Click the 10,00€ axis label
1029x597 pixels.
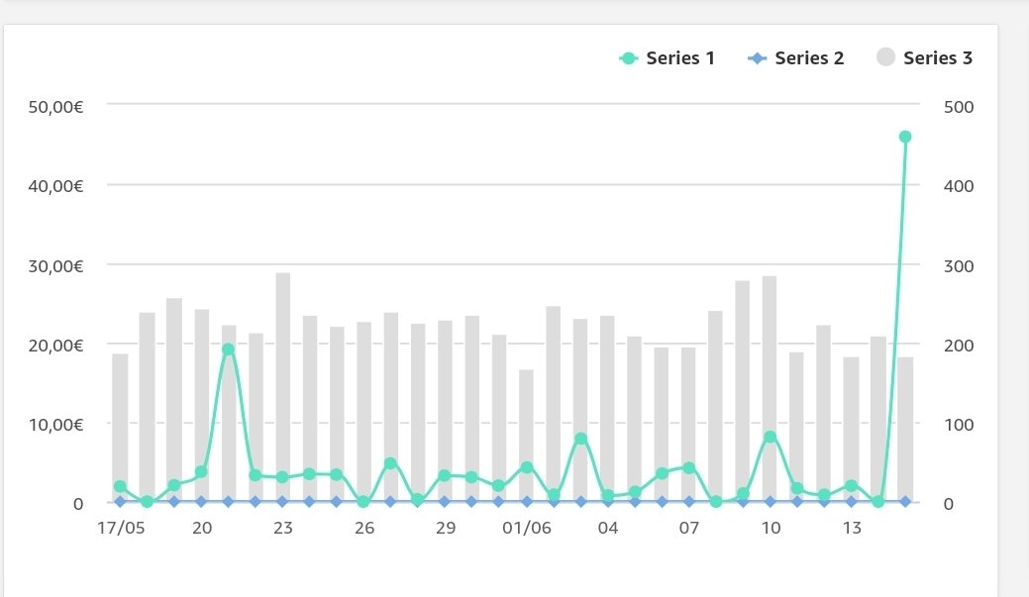[55, 425]
